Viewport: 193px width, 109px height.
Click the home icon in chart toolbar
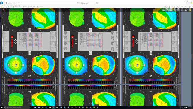163,10
